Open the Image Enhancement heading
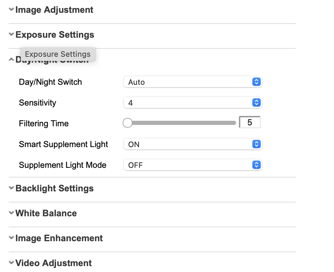This screenshot has height=272, width=334. [x=59, y=238]
